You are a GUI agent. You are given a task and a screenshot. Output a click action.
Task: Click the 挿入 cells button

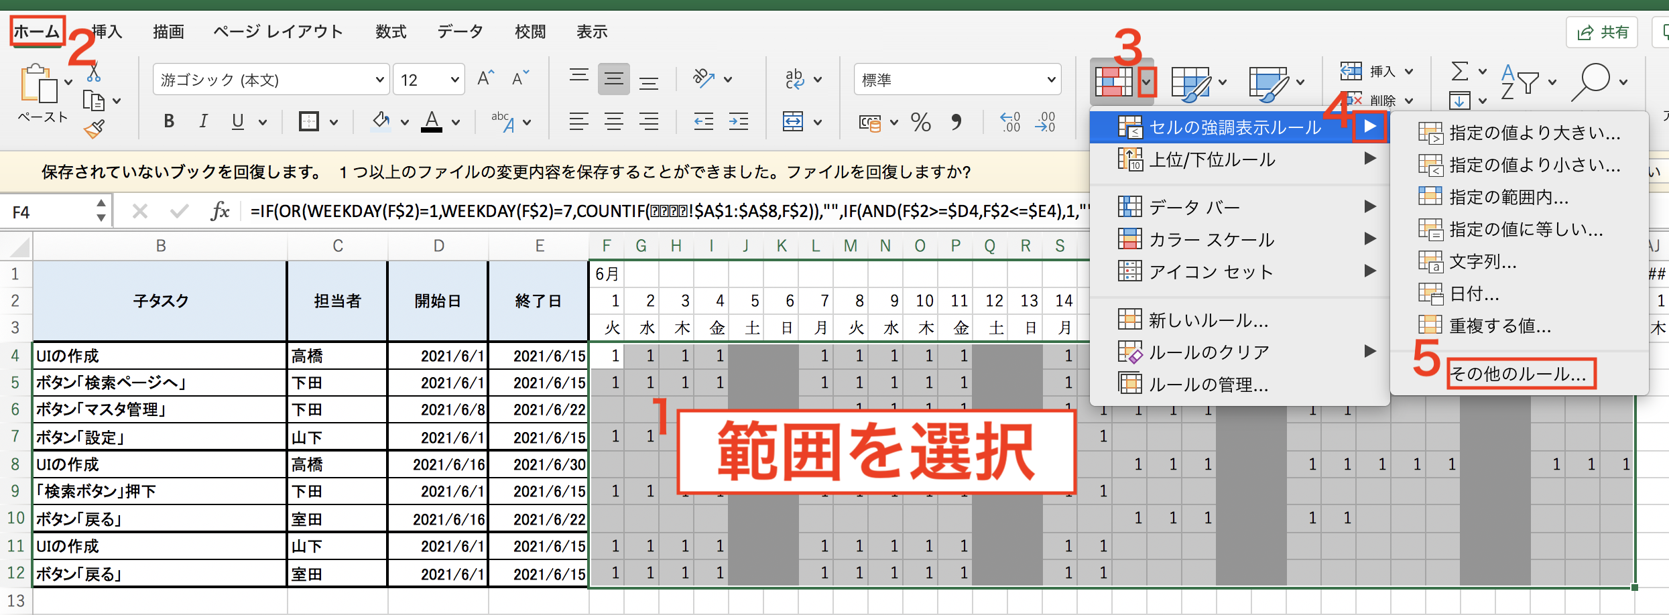point(1376,70)
